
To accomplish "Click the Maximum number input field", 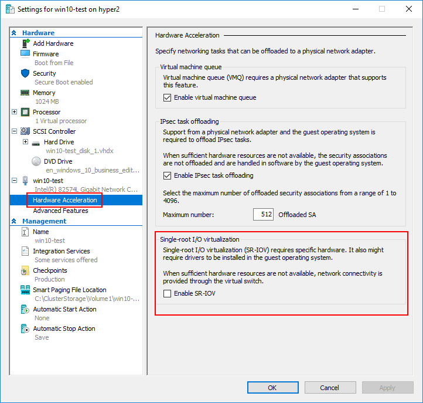I will pos(263,215).
